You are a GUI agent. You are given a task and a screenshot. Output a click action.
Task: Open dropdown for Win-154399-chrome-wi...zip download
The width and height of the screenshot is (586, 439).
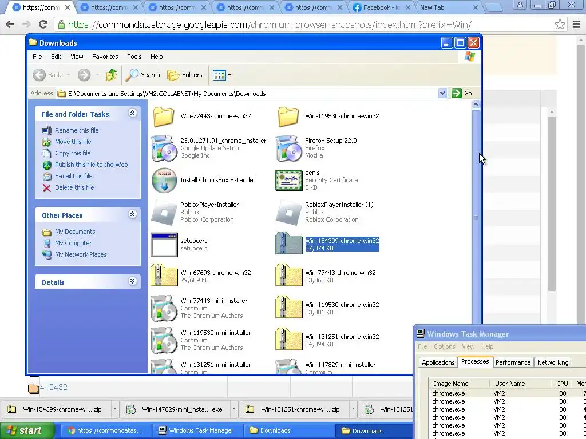(x=115, y=409)
